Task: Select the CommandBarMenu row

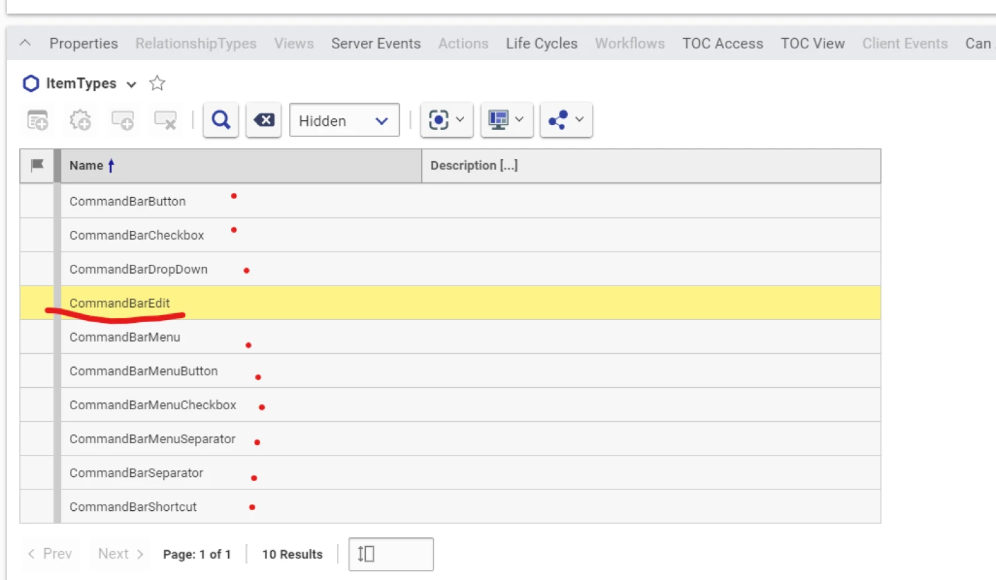Action: pyautogui.click(x=450, y=337)
